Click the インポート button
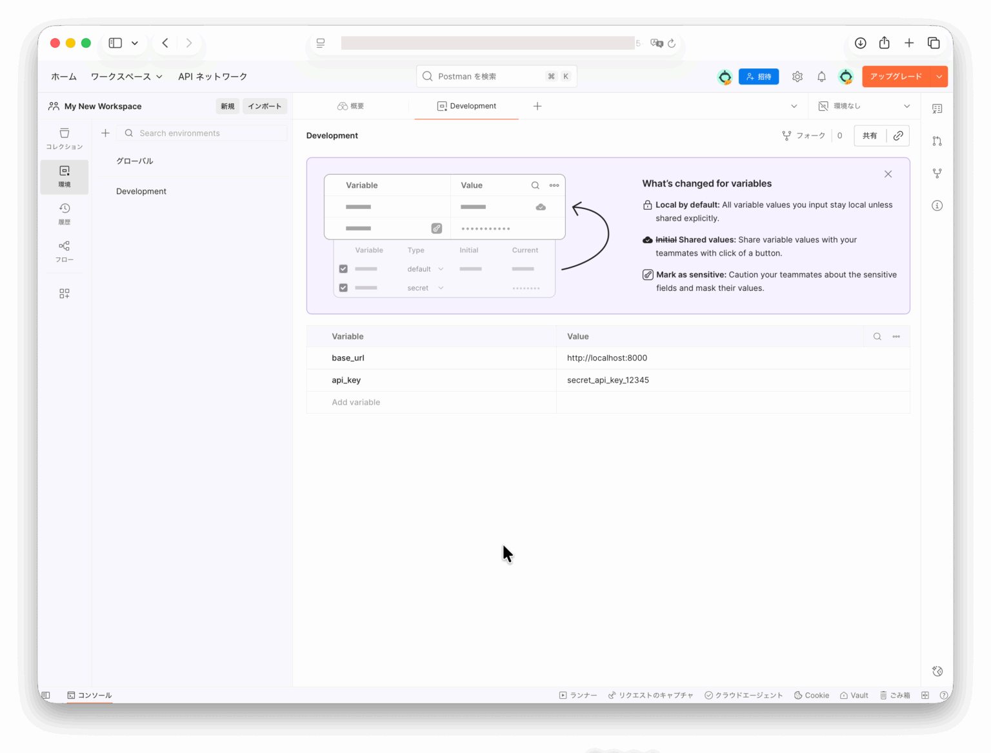This screenshot has width=991, height=753. tap(265, 106)
